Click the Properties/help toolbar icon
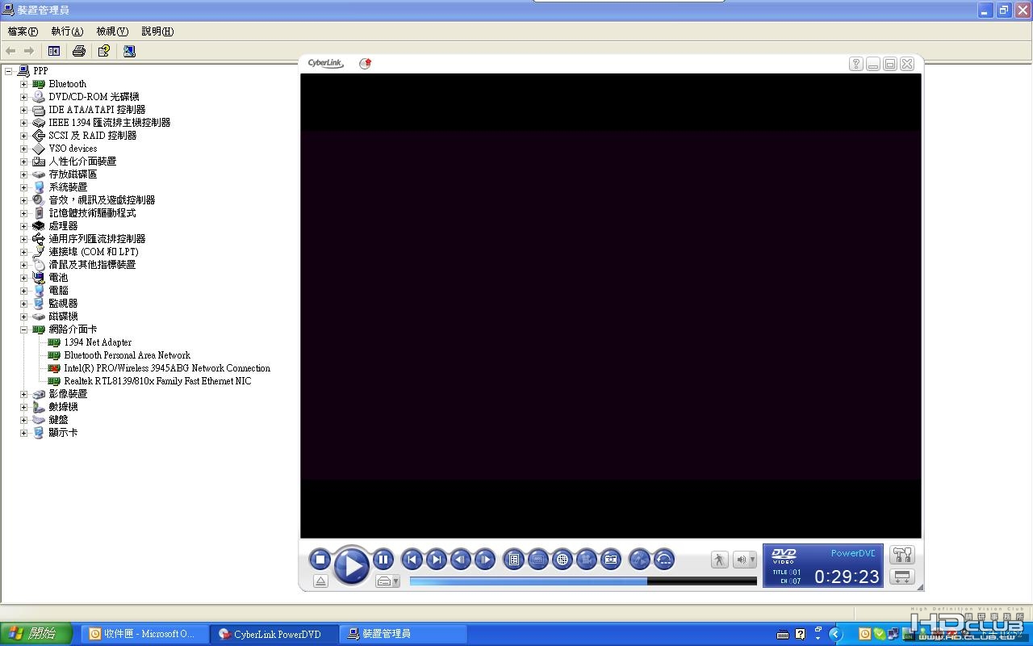 coord(104,51)
